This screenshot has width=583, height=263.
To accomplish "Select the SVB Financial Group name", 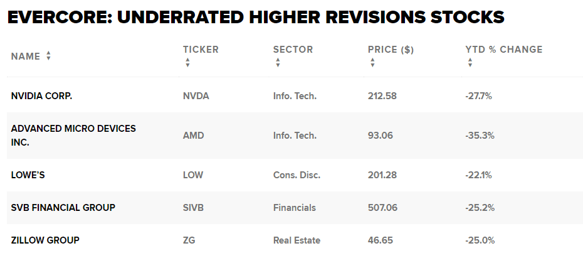I will (63, 208).
